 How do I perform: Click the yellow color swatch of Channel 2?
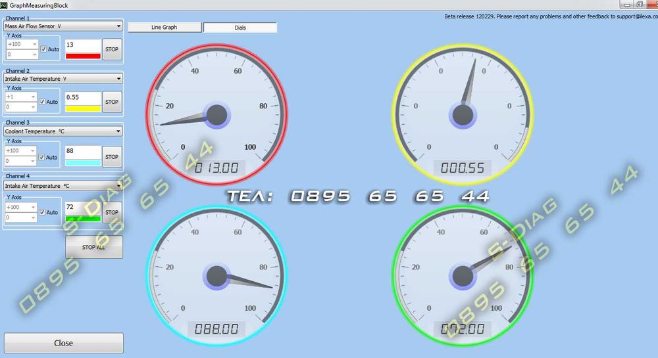83,109
